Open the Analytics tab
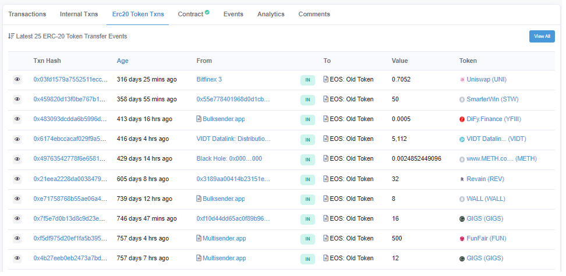Screen dimensions: 566x276 tap(271, 14)
